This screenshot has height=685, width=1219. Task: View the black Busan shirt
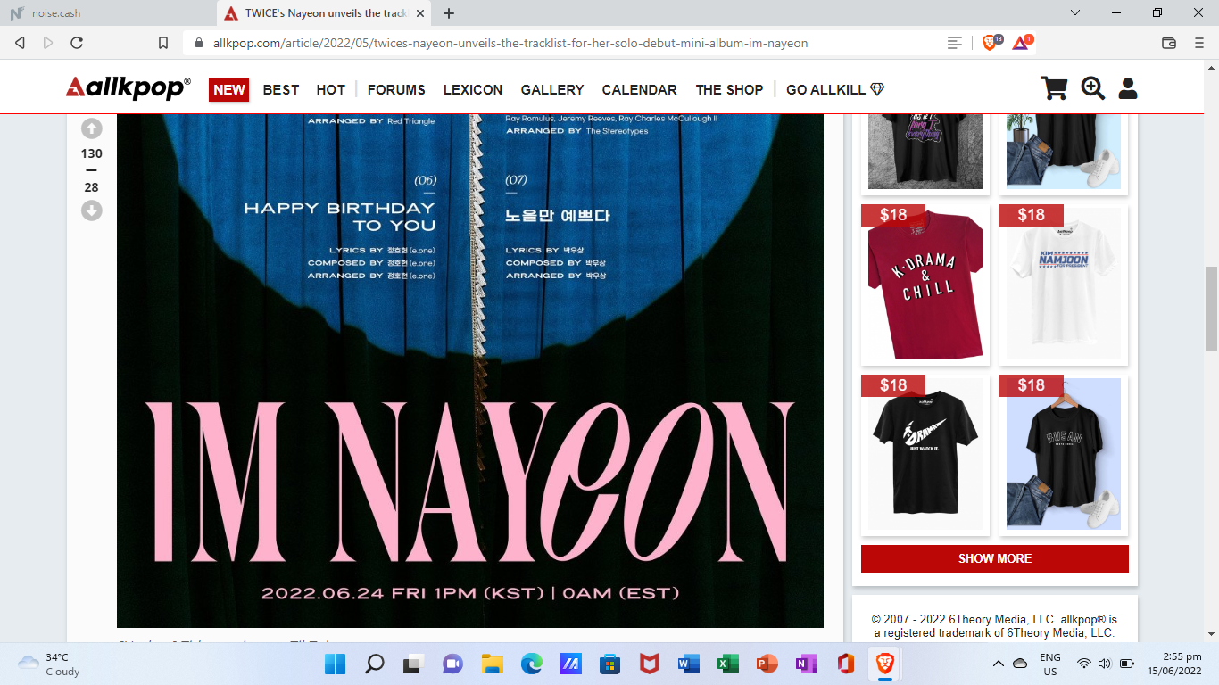pyautogui.click(x=1064, y=455)
